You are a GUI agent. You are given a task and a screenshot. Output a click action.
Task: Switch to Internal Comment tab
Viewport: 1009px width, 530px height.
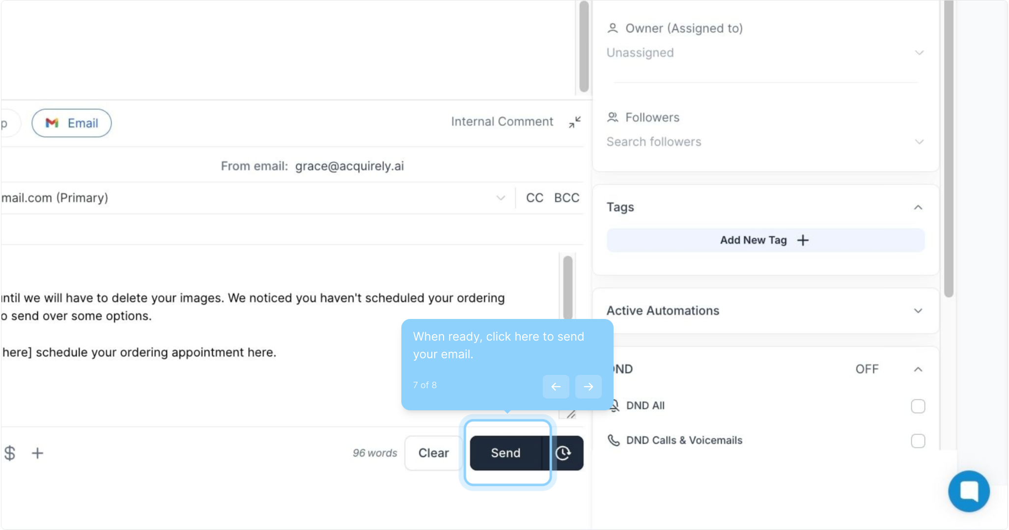pos(502,122)
